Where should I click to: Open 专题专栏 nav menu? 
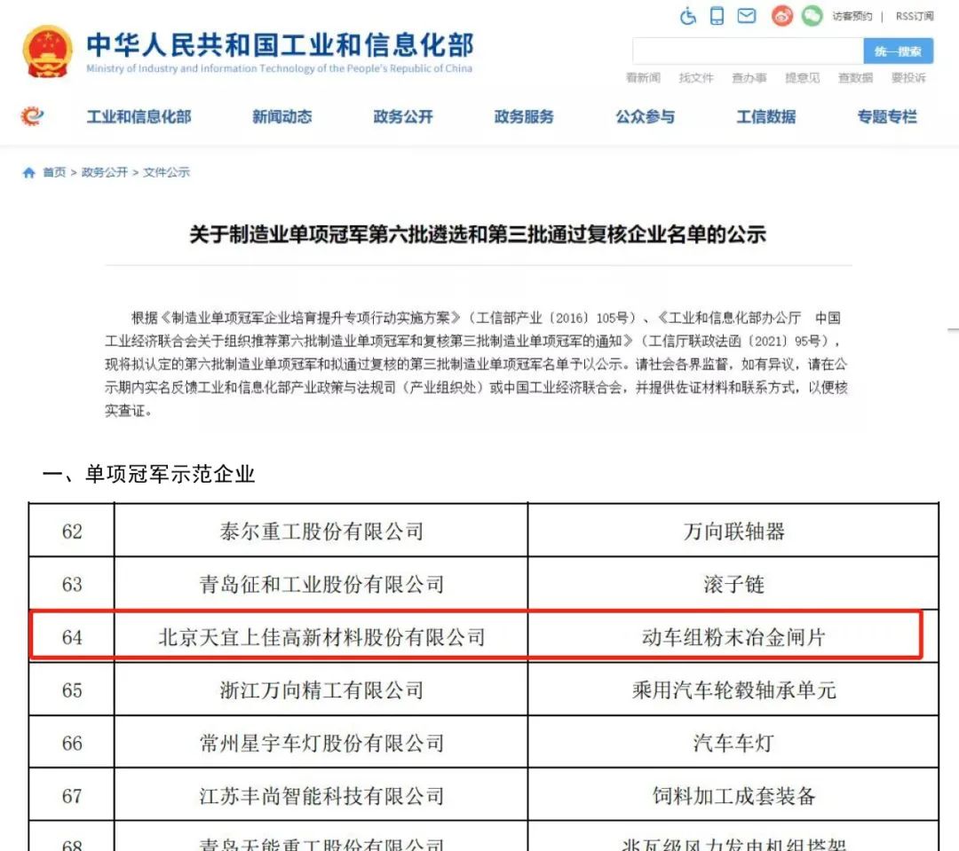[887, 116]
